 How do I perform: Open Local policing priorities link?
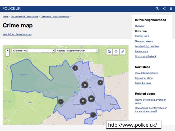click(147, 46)
